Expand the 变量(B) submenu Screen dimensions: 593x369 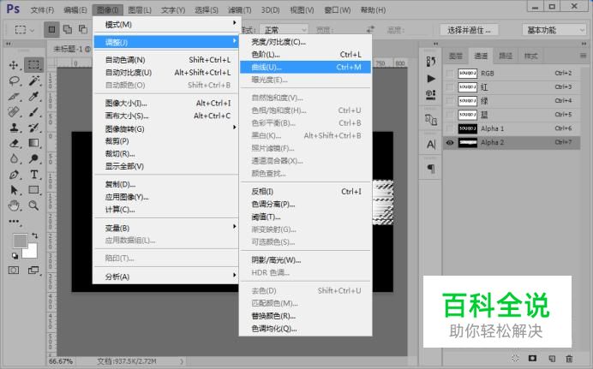pos(165,228)
